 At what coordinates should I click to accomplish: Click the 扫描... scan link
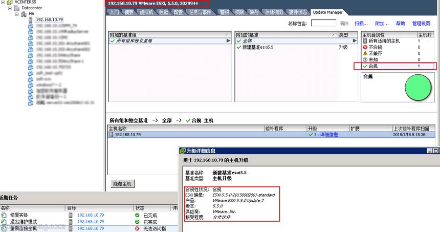tap(361, 24)
